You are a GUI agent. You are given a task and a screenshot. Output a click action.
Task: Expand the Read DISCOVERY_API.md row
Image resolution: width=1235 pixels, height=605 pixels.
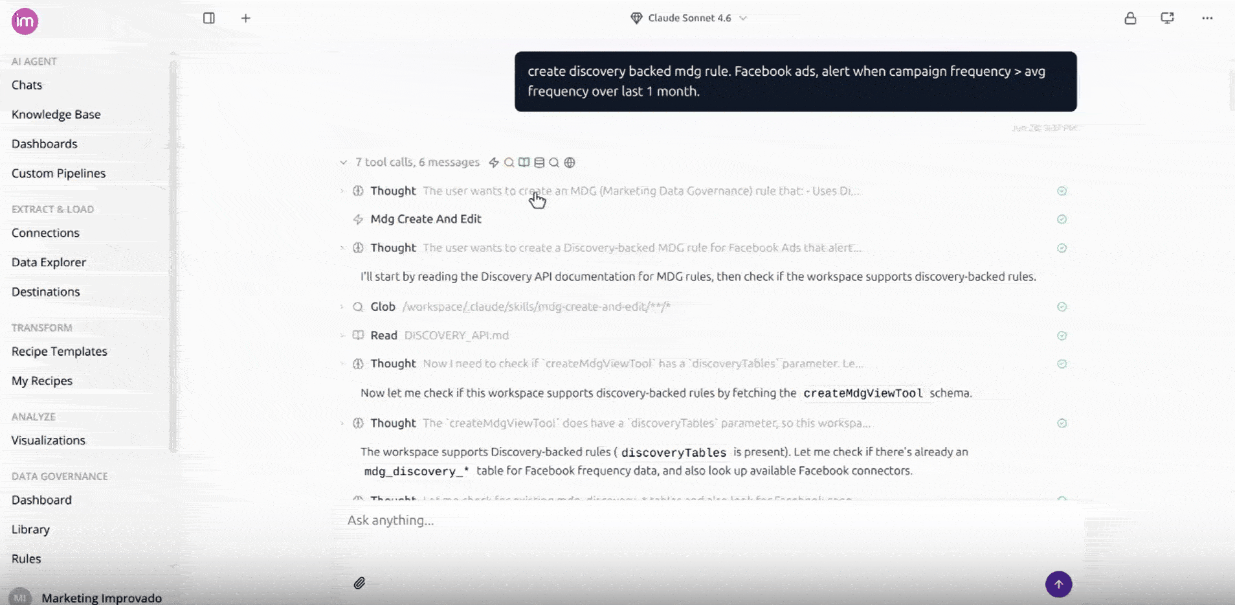point(342,336)
